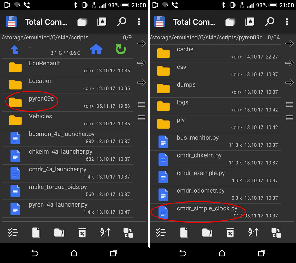Open overflow menu on left screen
Screen dimensions: 296x263
point(139,22)
